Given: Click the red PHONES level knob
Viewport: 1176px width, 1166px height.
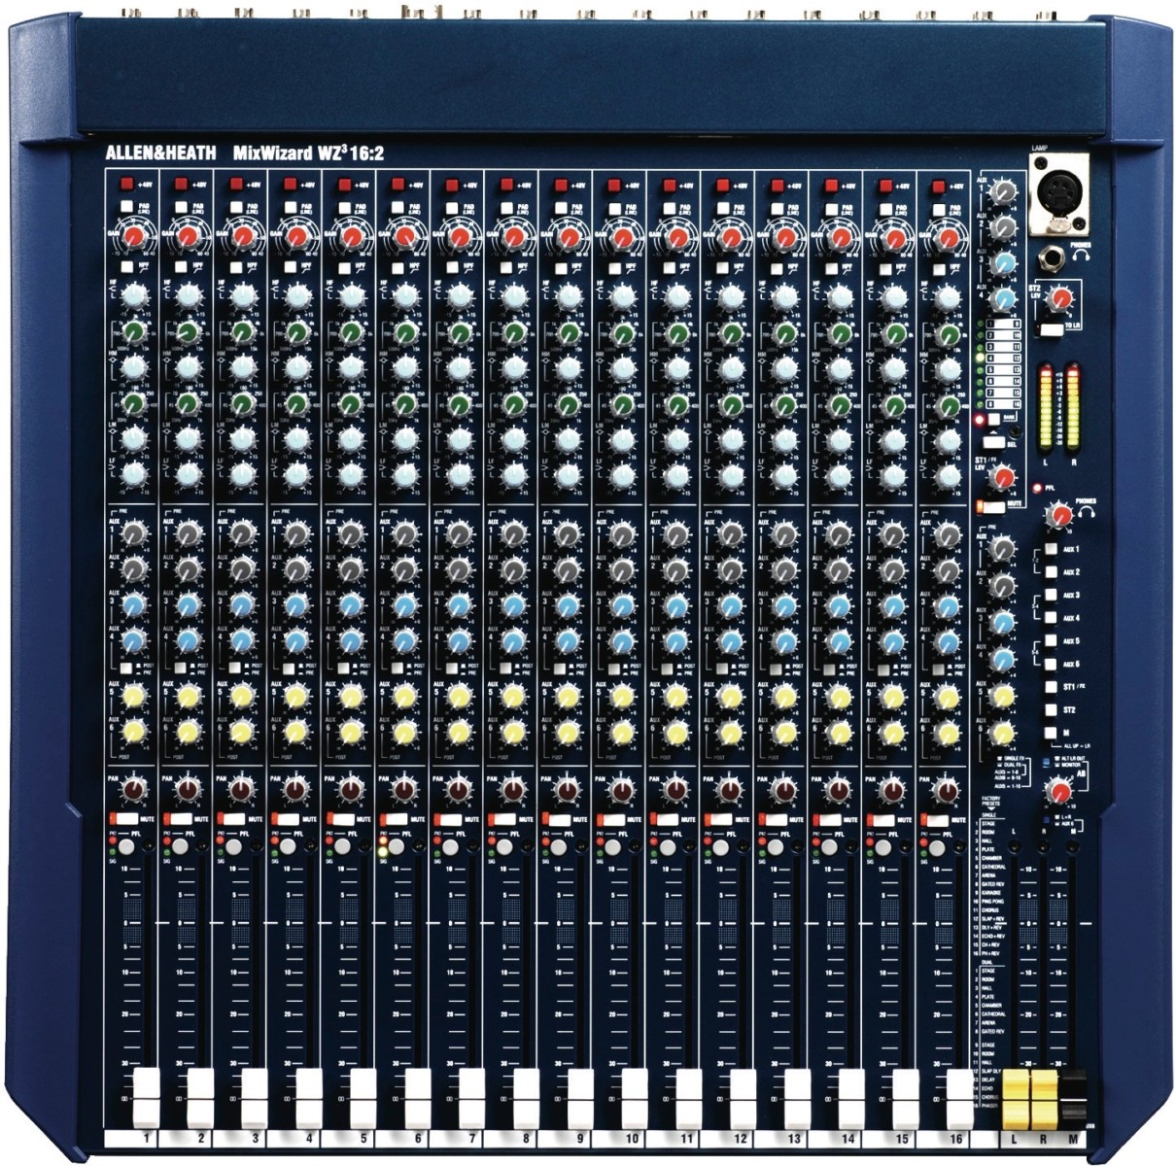Looking at the screenshot, I should (x=1059, y=515).
